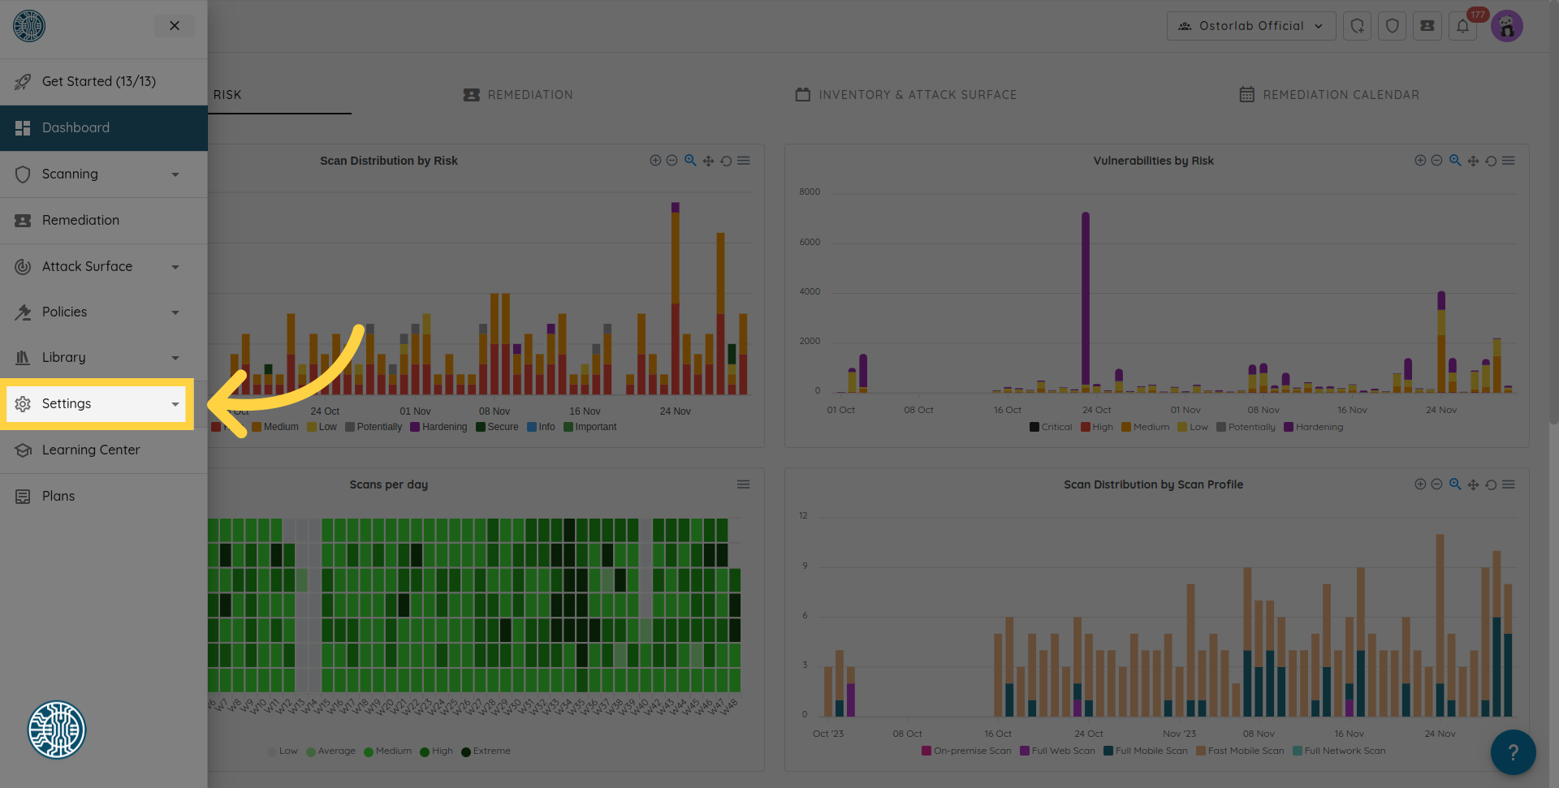Image resolution: width=1559 pixels, height=788 pixels.
Task: Toggle Critical series in Vulnerabilities by Risk legend
Action: 1051,427
